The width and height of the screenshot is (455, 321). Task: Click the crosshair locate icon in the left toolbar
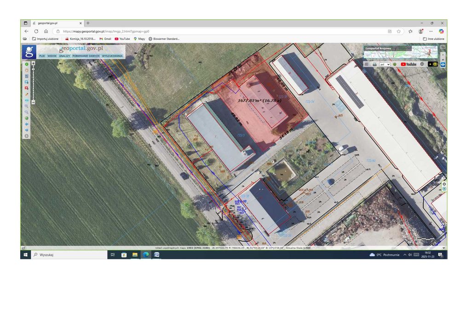point(27,136)
